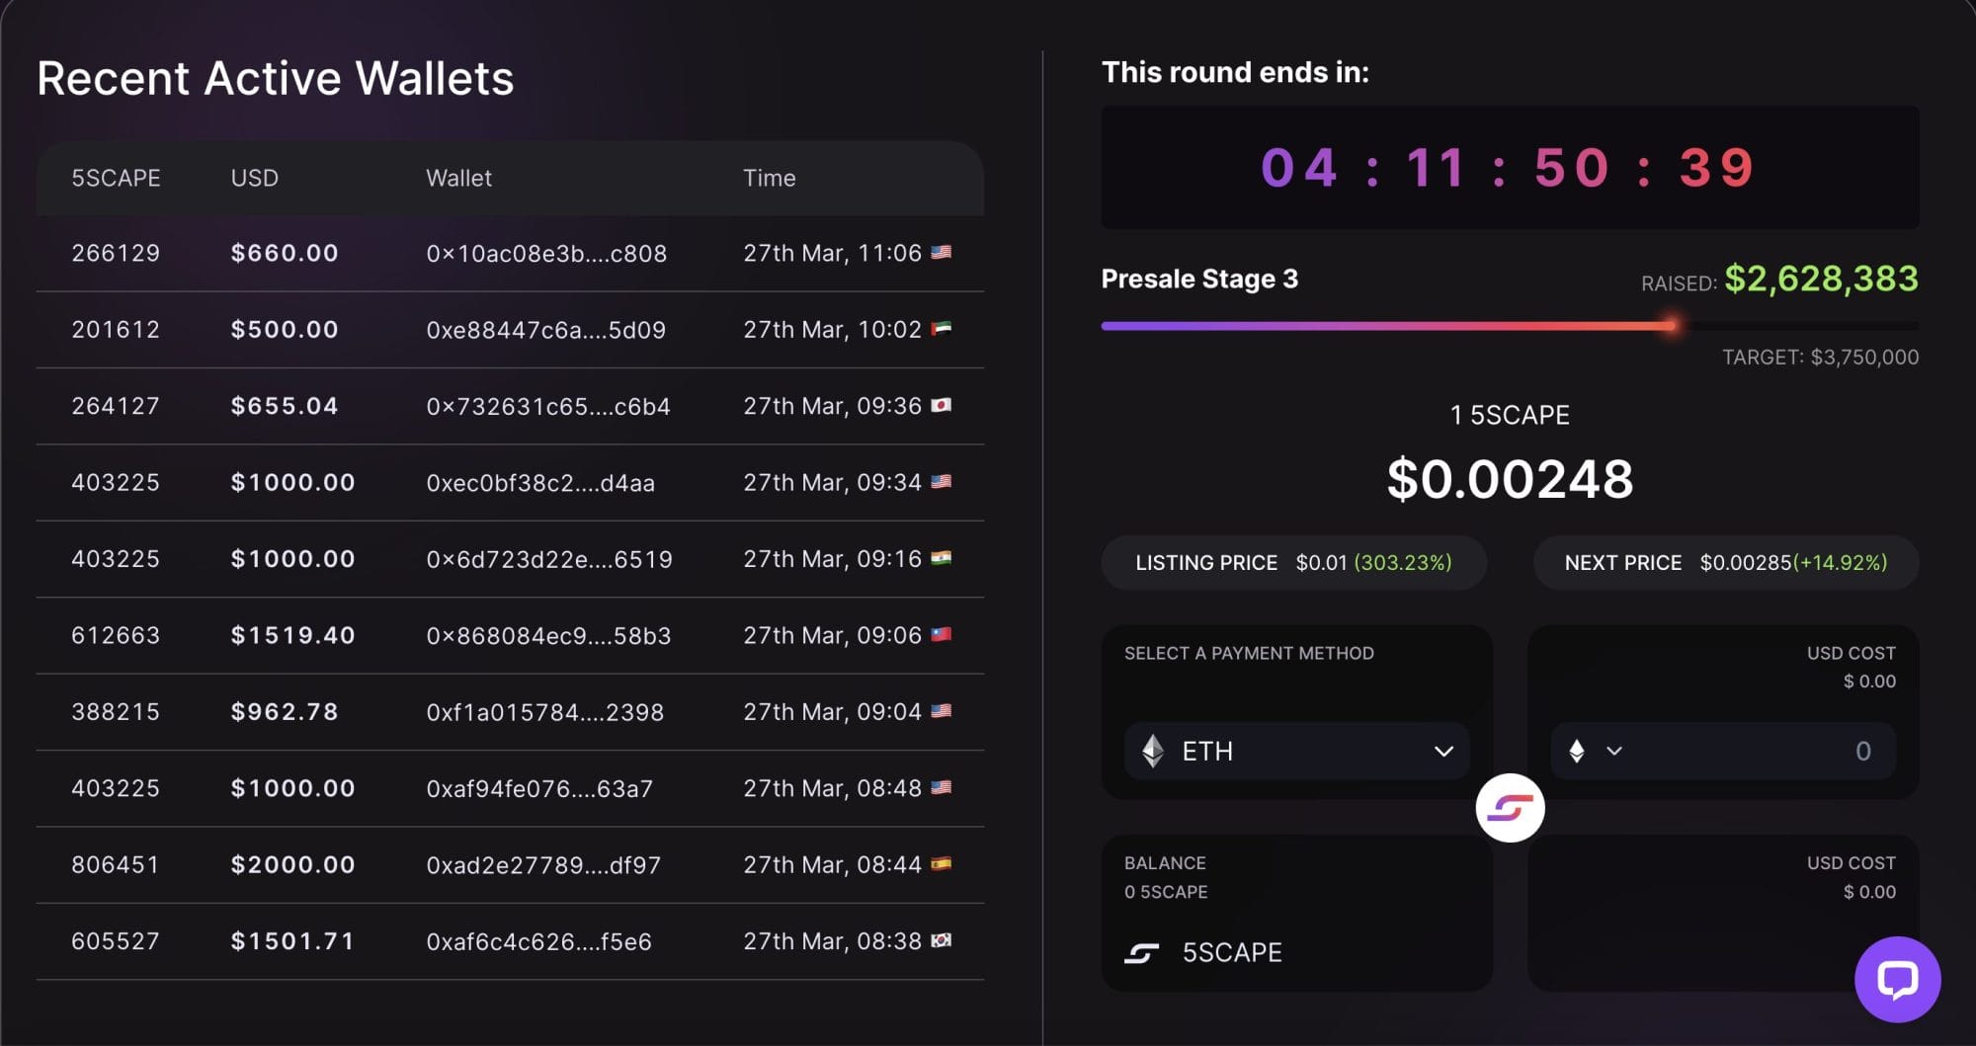Click the India flag on 09:16 row
Screen dimensions: 1976x1046
pyautogui.click(x=941, y=558)
